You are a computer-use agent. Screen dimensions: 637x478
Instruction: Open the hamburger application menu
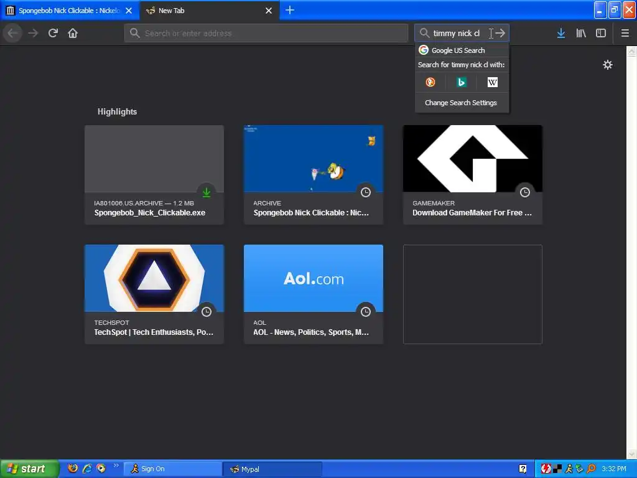pyautogui.click(x=625, y=33)
